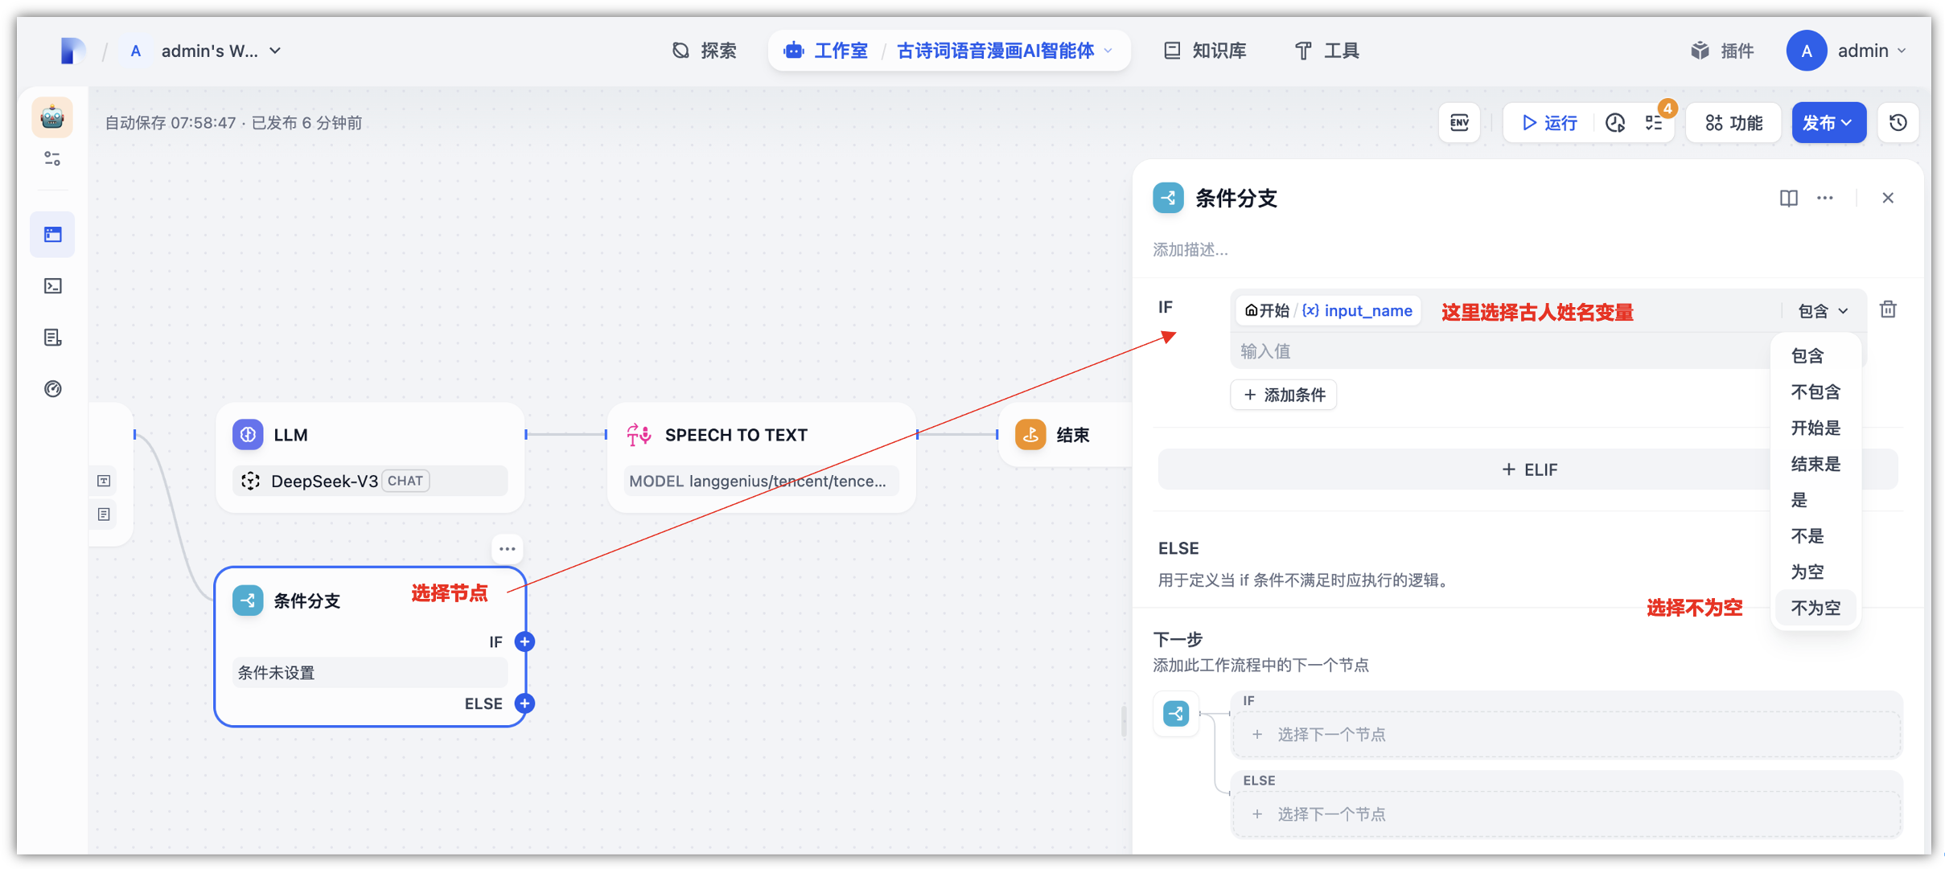The image size is (1945, 873).
Task: Open the monitoring gauge icon in the sidebar
Action: (53, 389)
